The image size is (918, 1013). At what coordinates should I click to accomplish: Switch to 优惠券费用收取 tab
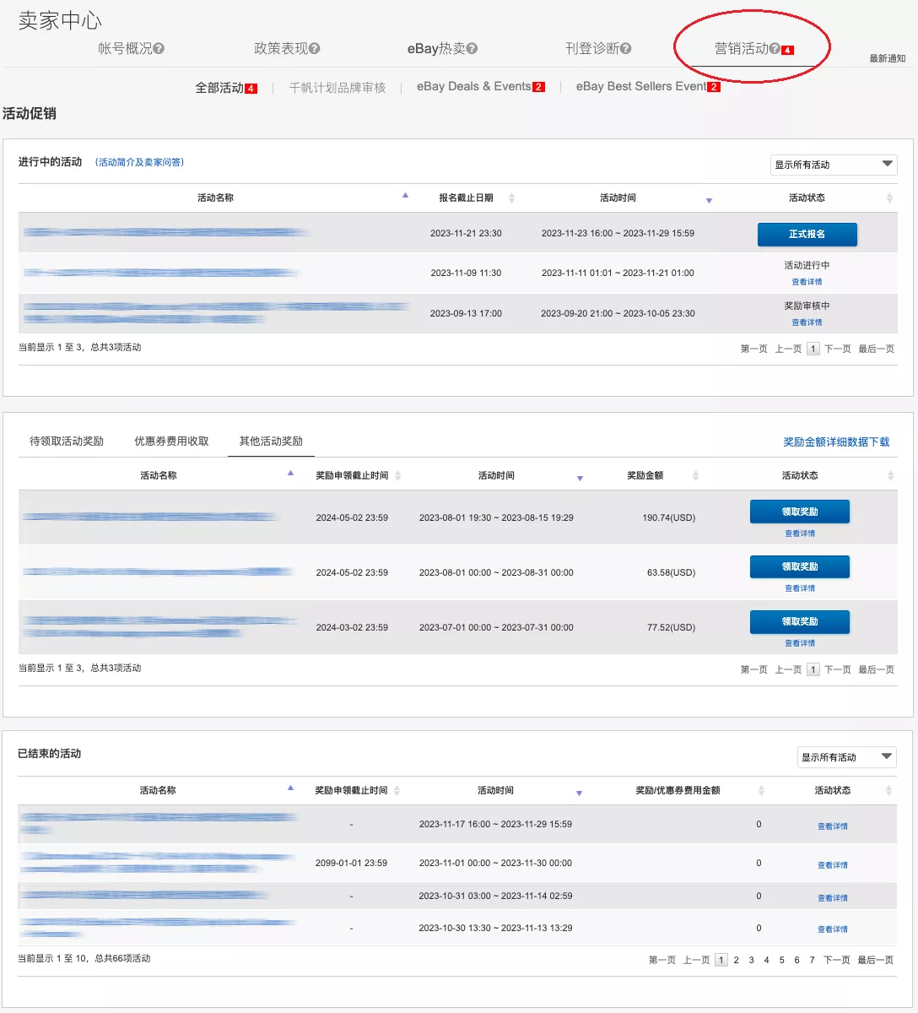[171, 441]
